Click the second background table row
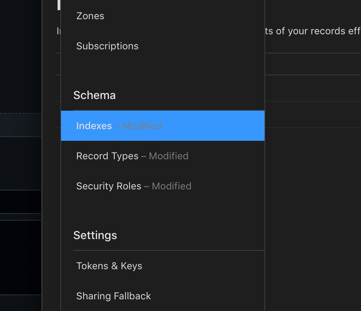Viewport: 361px width, 311px height. click(x=313, y=88)
